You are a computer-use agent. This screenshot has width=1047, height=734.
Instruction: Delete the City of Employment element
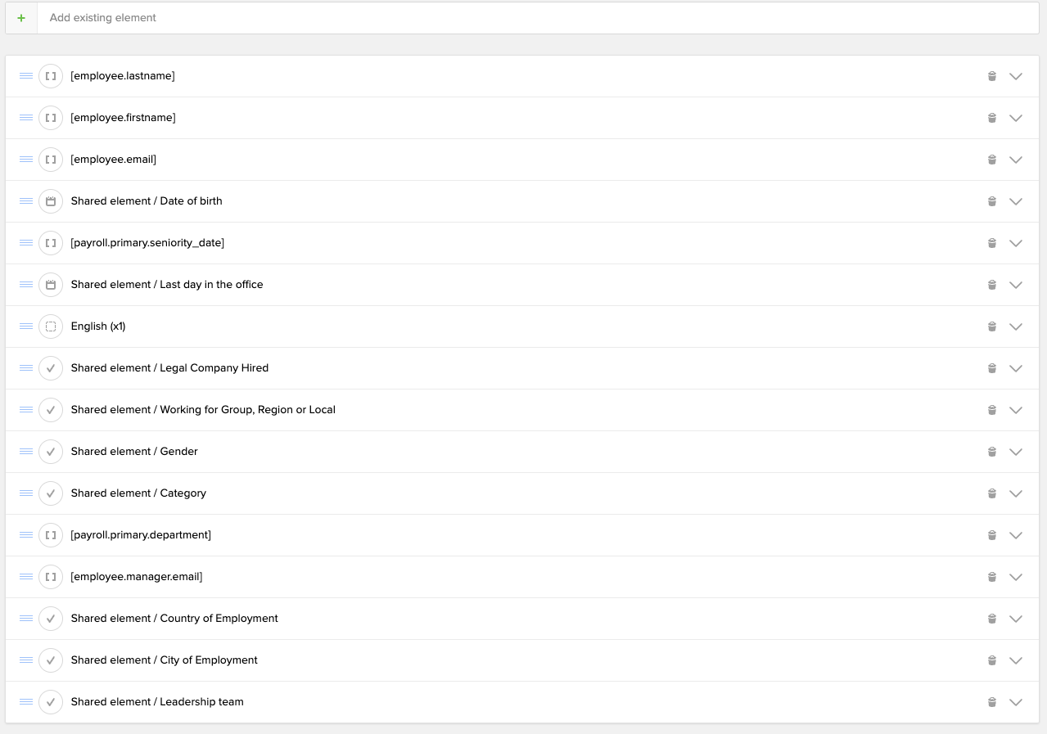coord(991,660)
